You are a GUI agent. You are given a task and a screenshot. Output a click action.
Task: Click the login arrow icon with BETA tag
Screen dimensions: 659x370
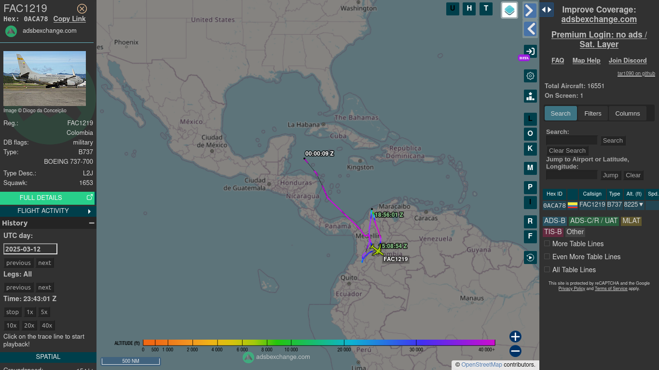[530, 51]
